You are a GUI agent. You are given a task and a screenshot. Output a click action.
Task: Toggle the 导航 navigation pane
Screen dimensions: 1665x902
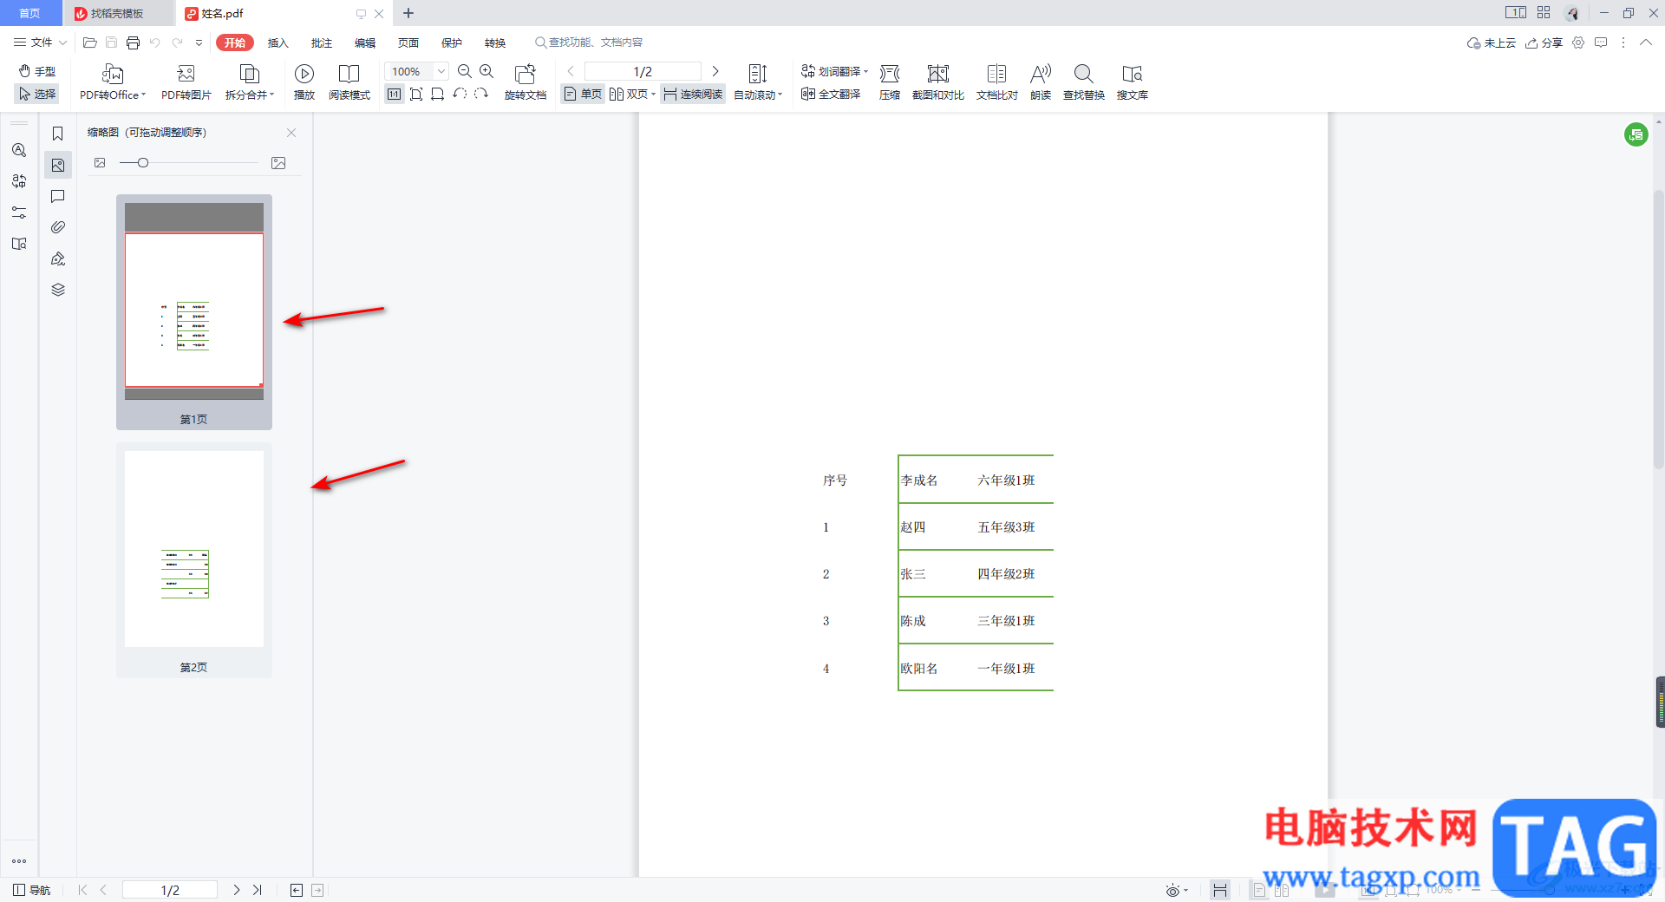click(x=32, y=890)
